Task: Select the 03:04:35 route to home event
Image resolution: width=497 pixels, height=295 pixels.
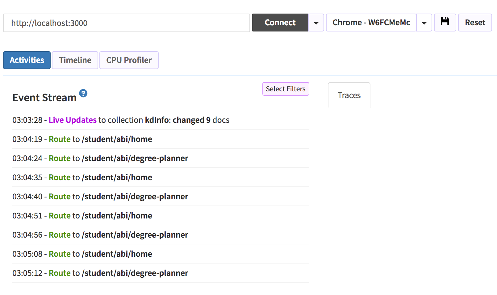Action: (x=82, y=177)
